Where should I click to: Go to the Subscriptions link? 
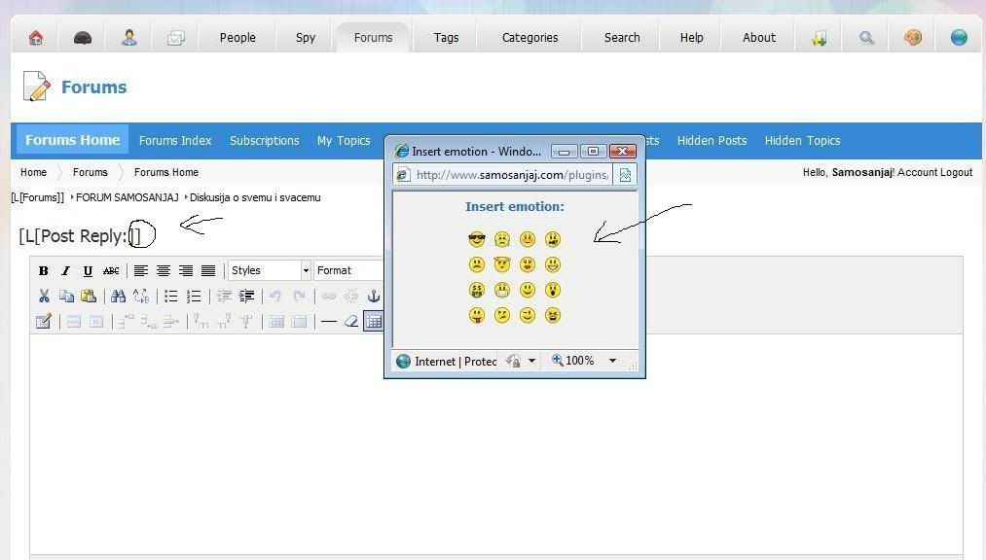pyautogui.click(x=264, y=141)
